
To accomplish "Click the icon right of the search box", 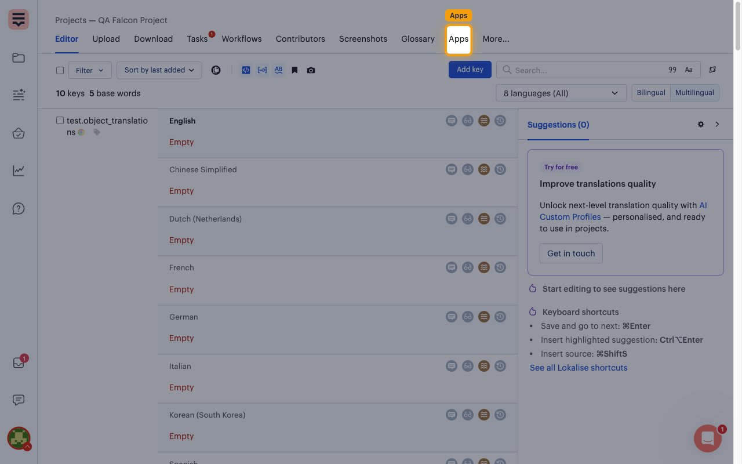I will (712, 70).
